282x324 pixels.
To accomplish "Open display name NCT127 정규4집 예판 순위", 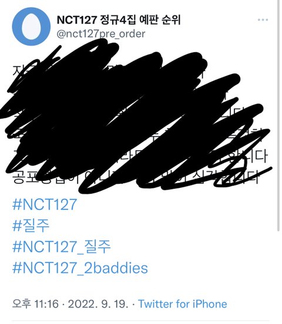I will (119, 20).
